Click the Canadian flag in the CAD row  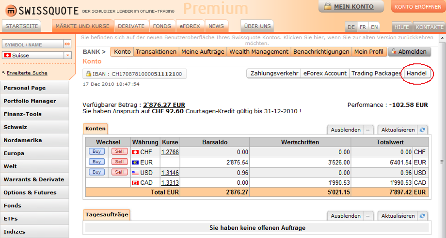[x=135, y=183]
